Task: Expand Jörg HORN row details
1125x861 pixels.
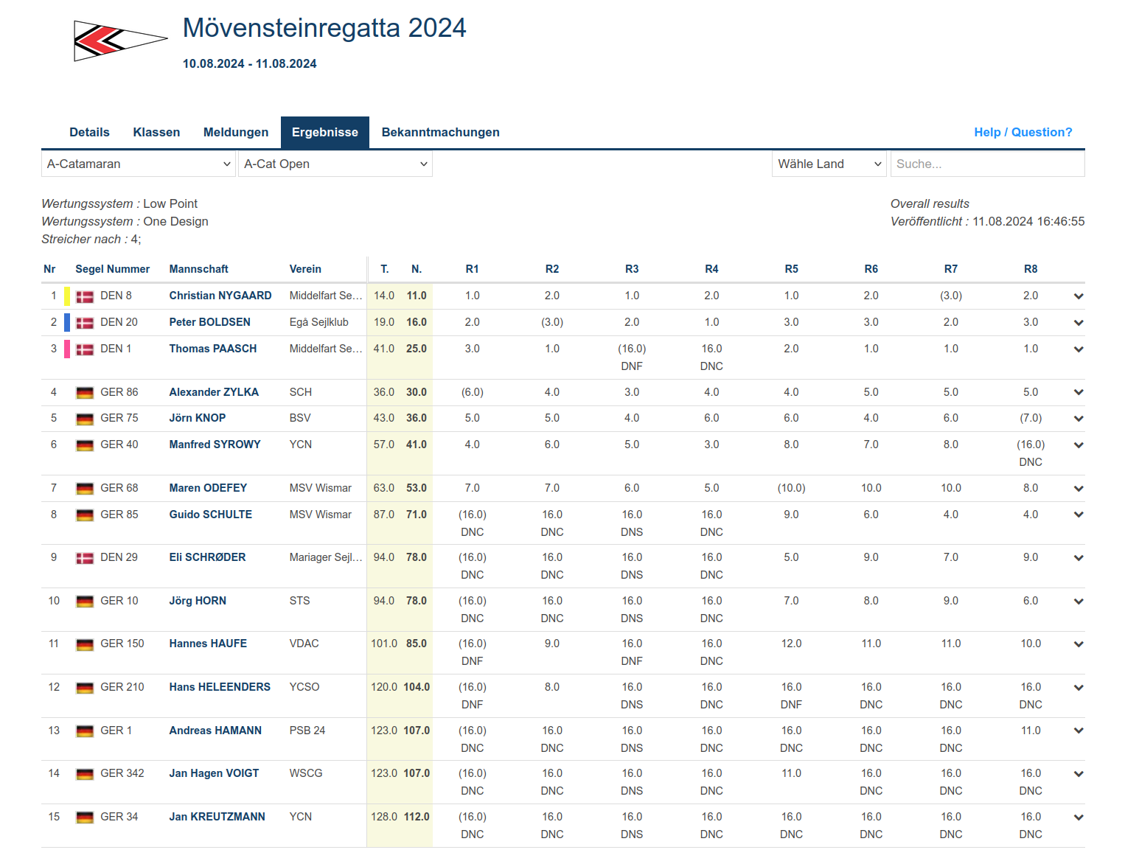Action: point(1079,602)
